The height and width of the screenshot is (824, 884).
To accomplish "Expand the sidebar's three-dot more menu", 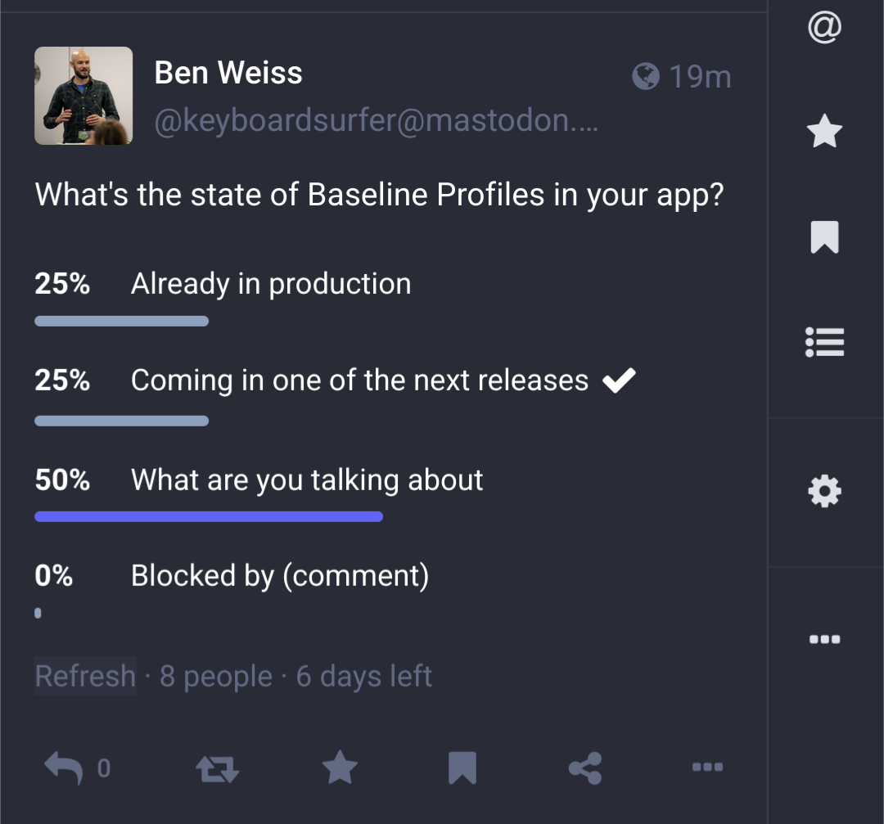I will pyautogui.click(x=824, y=639).
